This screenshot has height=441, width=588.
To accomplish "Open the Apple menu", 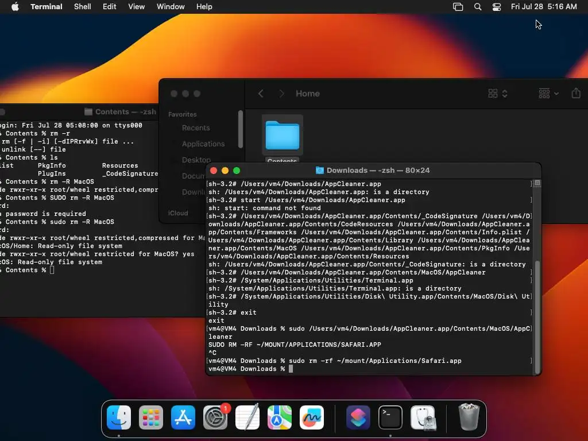I will pyautogui.click(x=15, y=7).
